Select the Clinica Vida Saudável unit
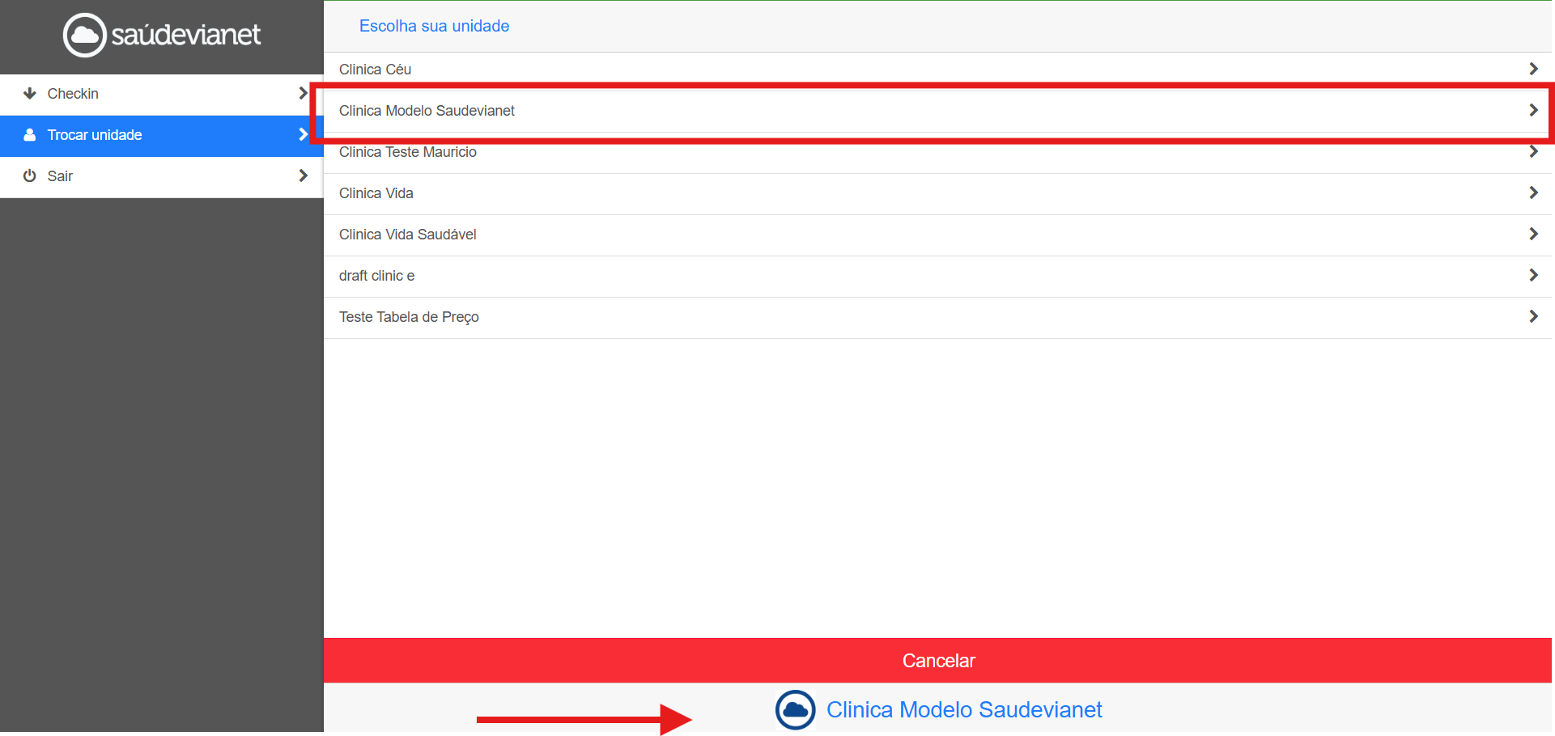This screenshot has width=1555, height=736. pyautogui.click(x=937, y=235)
